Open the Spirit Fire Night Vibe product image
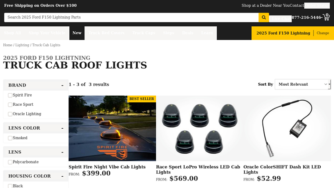 [x=112, y=128]
